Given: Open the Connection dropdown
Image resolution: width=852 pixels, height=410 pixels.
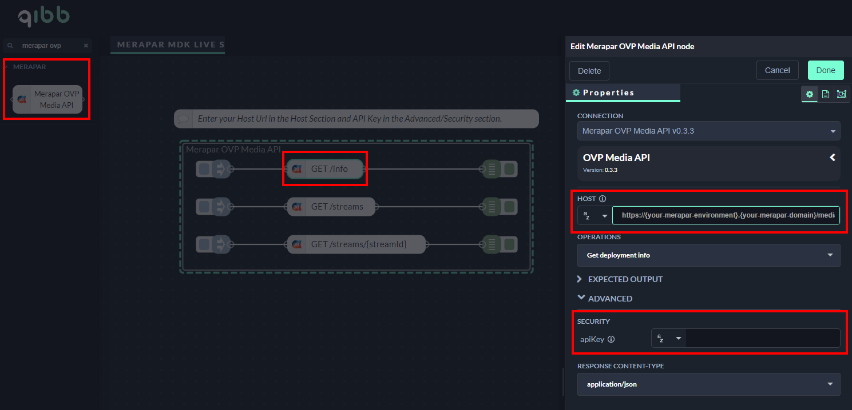Looking at the screenshot, I should [708, 131].
